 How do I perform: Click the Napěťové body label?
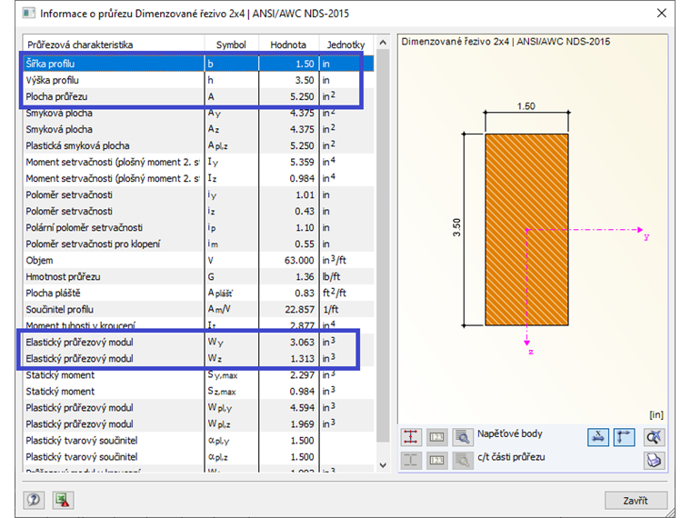coord(510,433)
